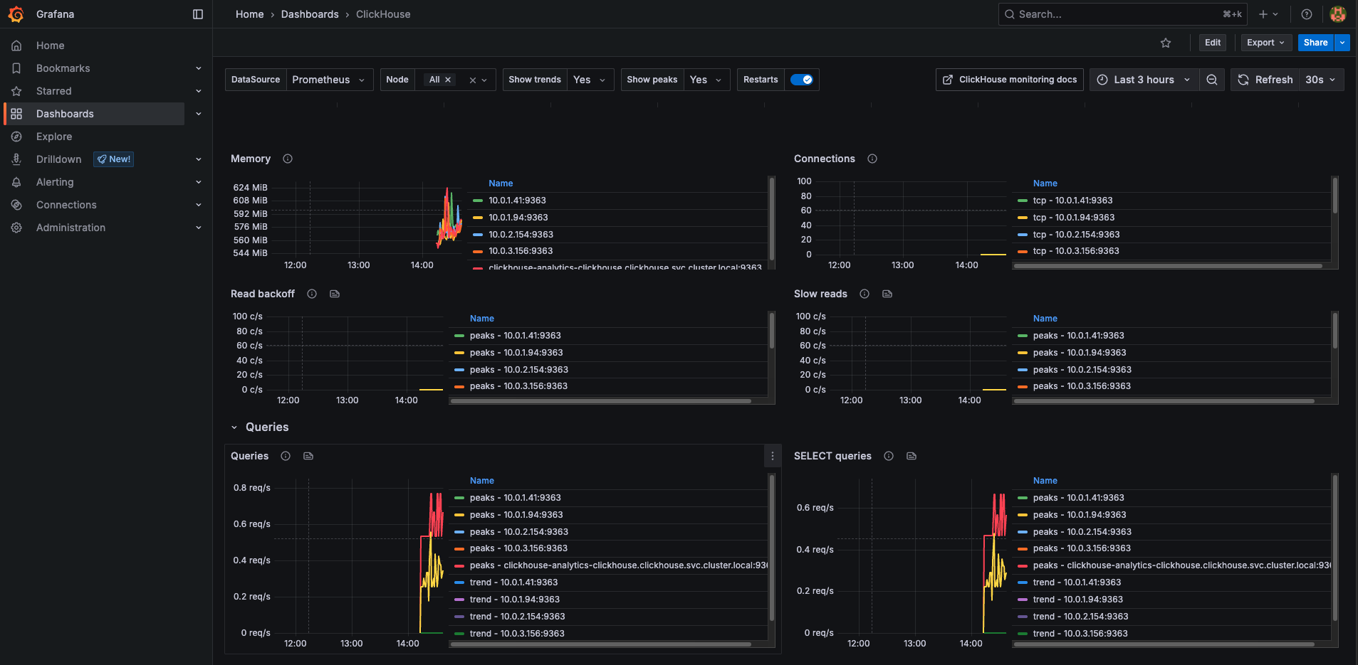Open Explore in the sidebar
This screenshot has width=1358, height=665.
click(x=54, y=137)
